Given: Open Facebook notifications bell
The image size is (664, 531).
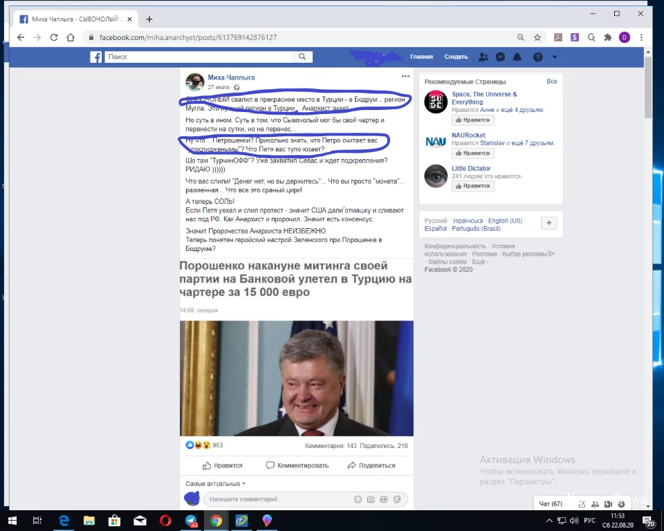Looking at the screenshot, I should pos(517,57).
